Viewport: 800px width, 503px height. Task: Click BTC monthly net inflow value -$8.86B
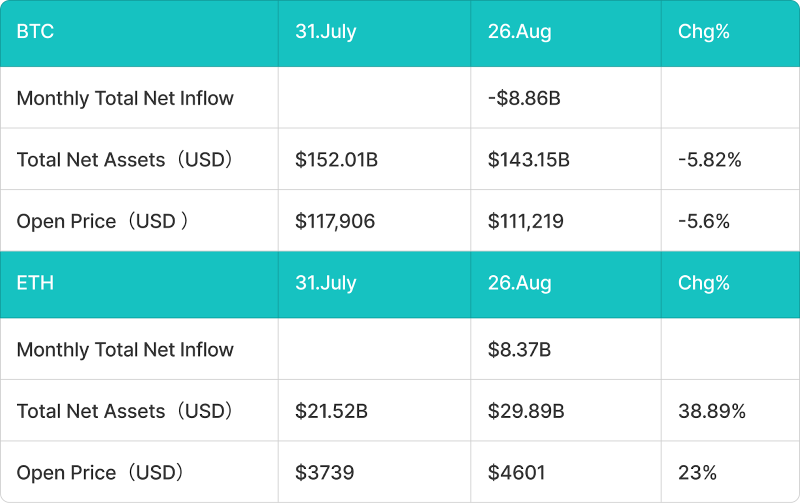[566, 97]
